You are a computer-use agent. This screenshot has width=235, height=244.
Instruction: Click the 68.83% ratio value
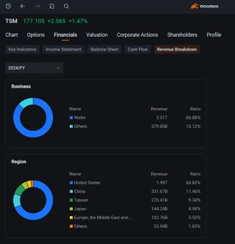pos(193,182)
